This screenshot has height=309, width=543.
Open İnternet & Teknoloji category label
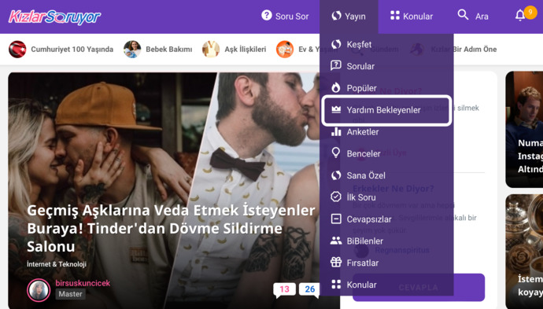coord(57,264)
